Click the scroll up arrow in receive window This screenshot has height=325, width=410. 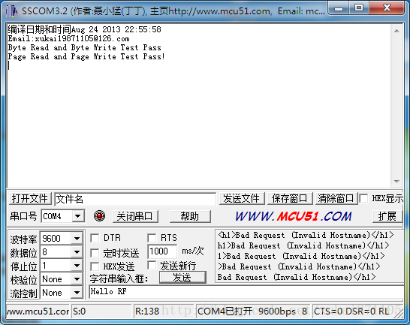coord(396,31)
